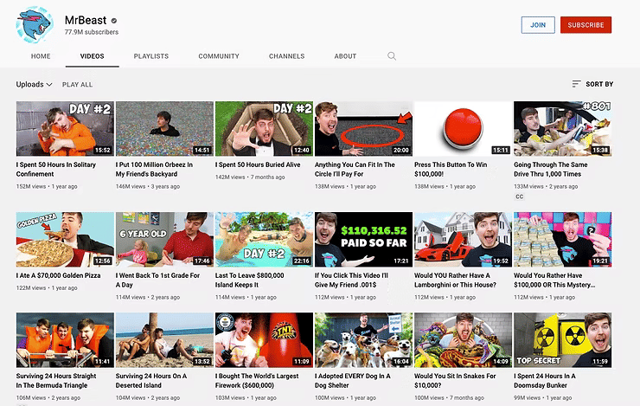Click the verified checkmark badge next to MrBeast
The image size is (640, 406).
114,21
